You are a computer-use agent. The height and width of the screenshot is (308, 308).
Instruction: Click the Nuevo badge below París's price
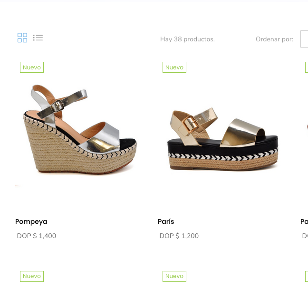(x=174, y=276)
